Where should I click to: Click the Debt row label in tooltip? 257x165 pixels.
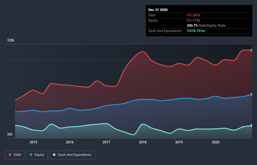(152, 15)
